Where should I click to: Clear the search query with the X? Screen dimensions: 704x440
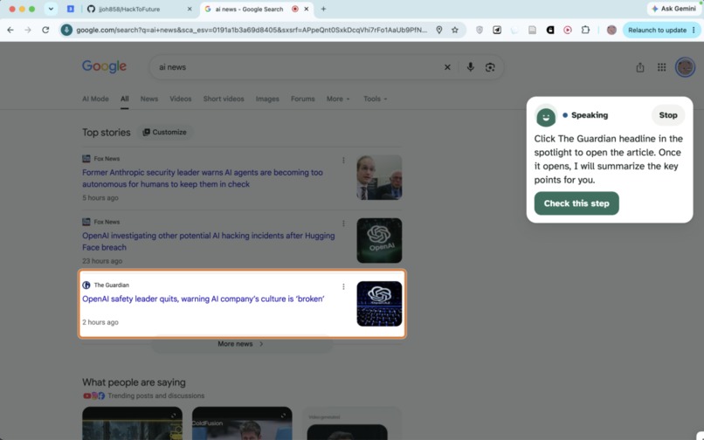pyautogui.click(x=447, y=67)
